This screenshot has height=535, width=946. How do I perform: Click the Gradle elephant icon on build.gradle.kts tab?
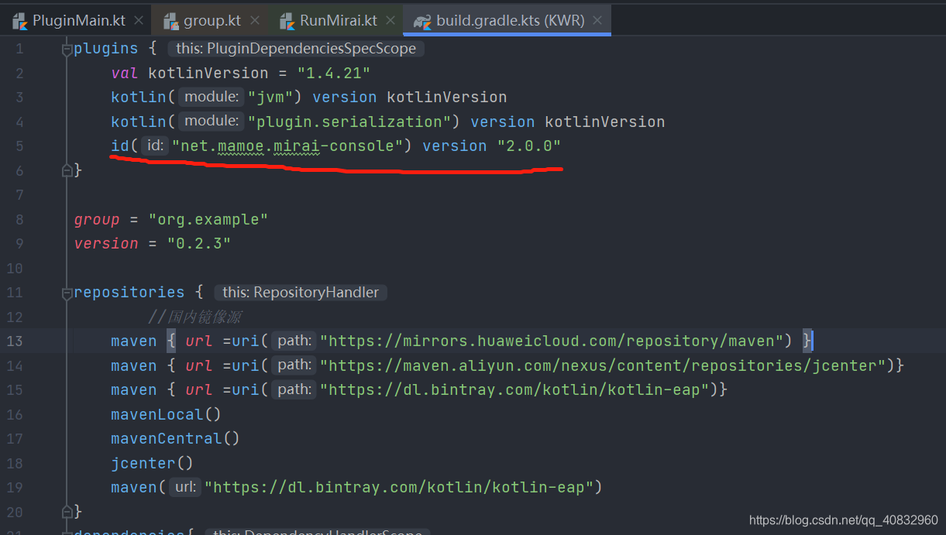(423, 21)
